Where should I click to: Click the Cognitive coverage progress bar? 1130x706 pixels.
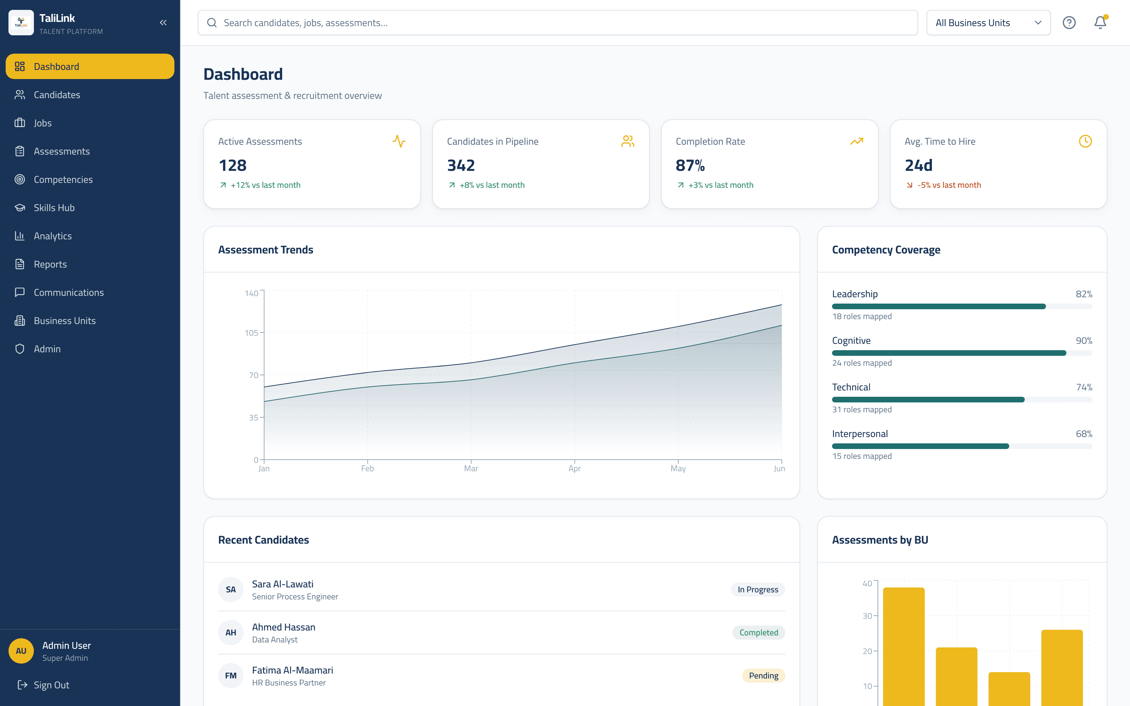pos(962,353)
